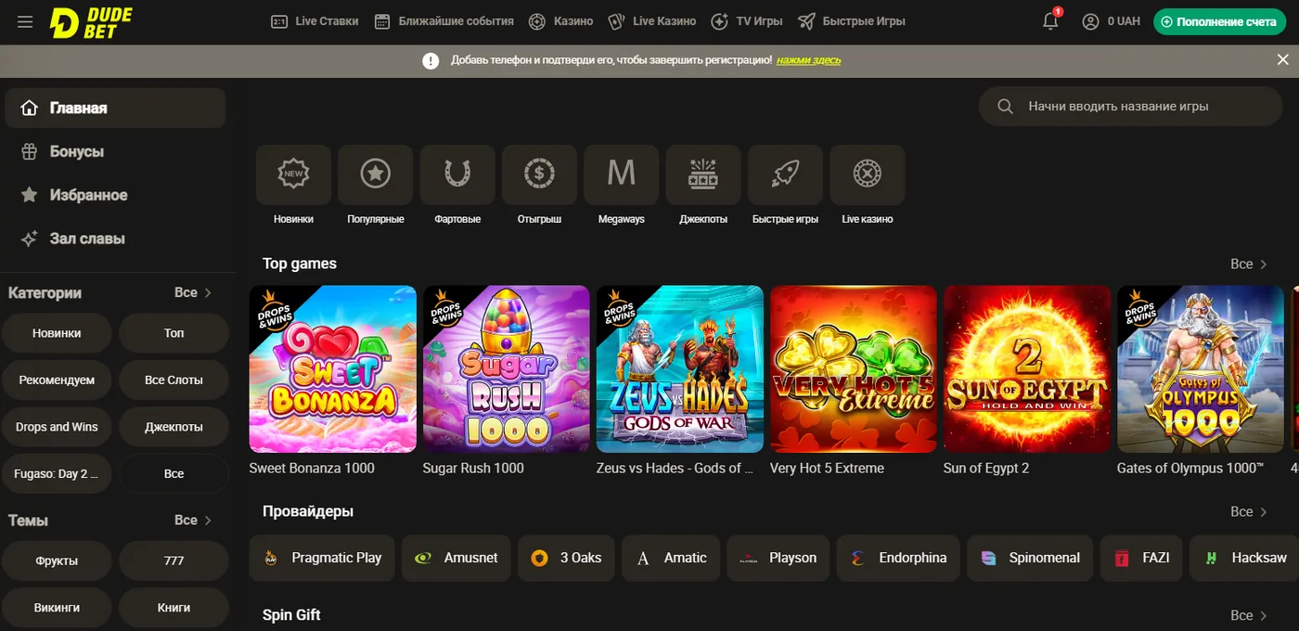Click the Sweet Bonanza 1000 title text
This screenshot has height=631, width=1299.
(x=312, y=469)
